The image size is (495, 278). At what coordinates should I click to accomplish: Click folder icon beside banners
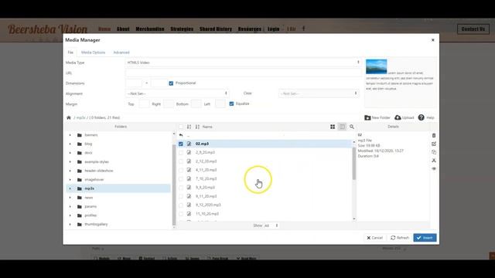pos(80,135)
